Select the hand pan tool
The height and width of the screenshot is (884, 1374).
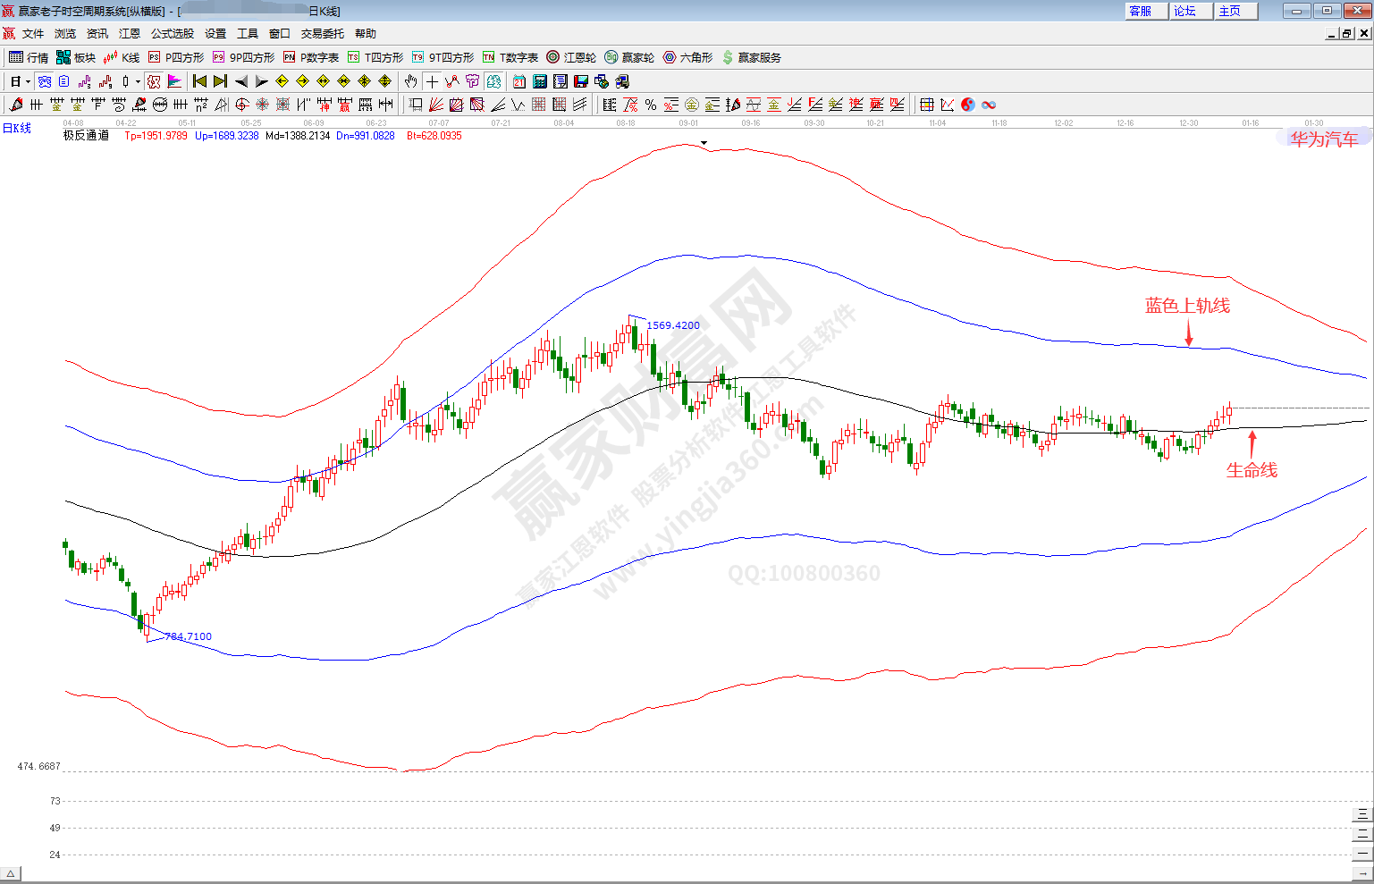point(410,81)
